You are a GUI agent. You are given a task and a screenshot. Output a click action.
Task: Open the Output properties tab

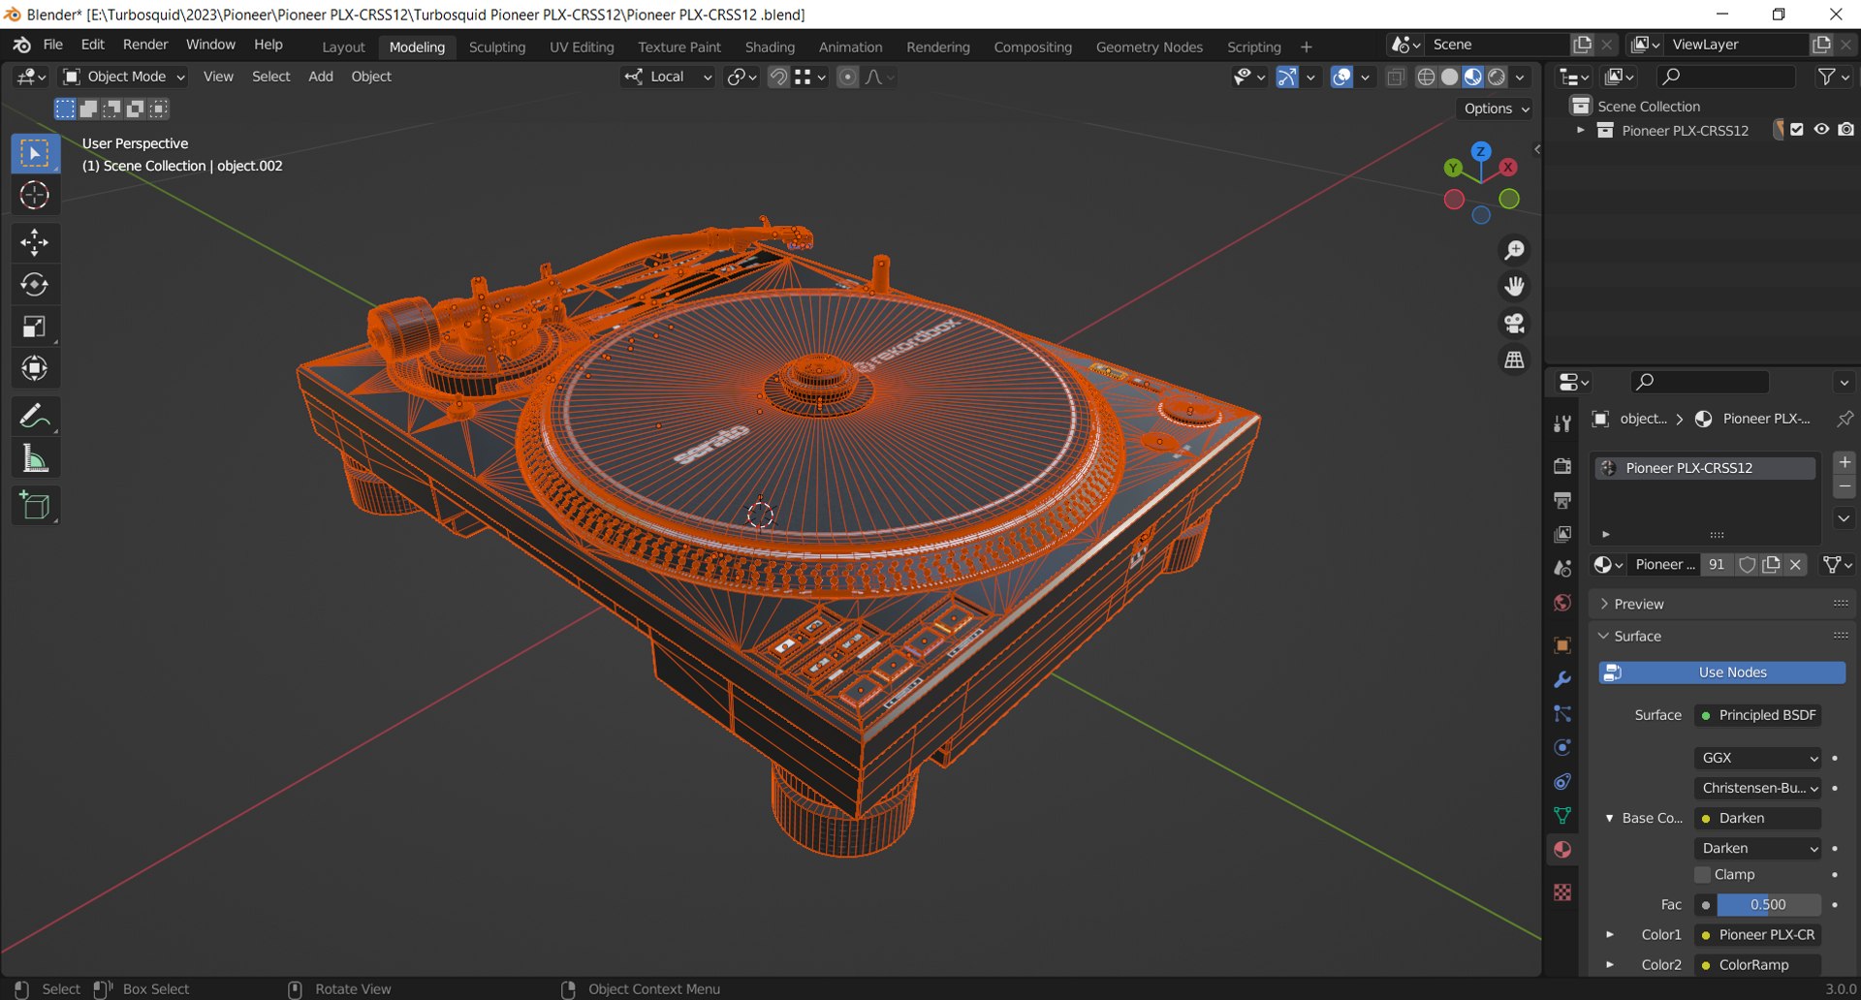(x=1562, y=500)
